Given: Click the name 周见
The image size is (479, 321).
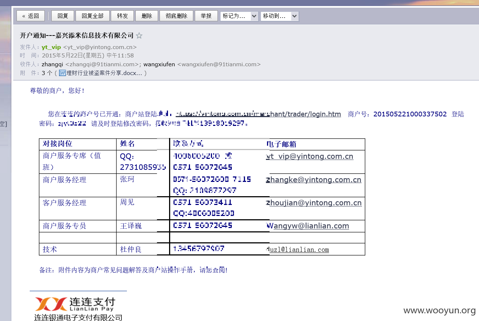Looking at the screenshot, I should [127, 202].
